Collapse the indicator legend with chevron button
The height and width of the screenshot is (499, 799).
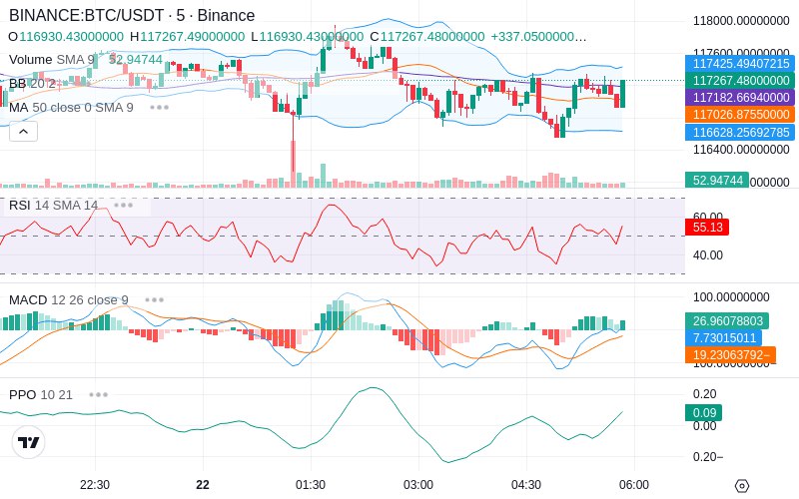(23, 132)
